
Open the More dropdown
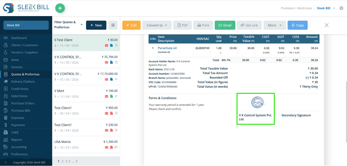pyautogui.click(x=275, y=25)
